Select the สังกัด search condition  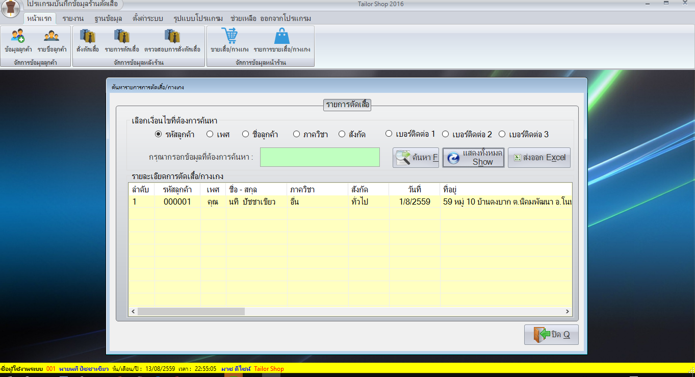(342, 135)
